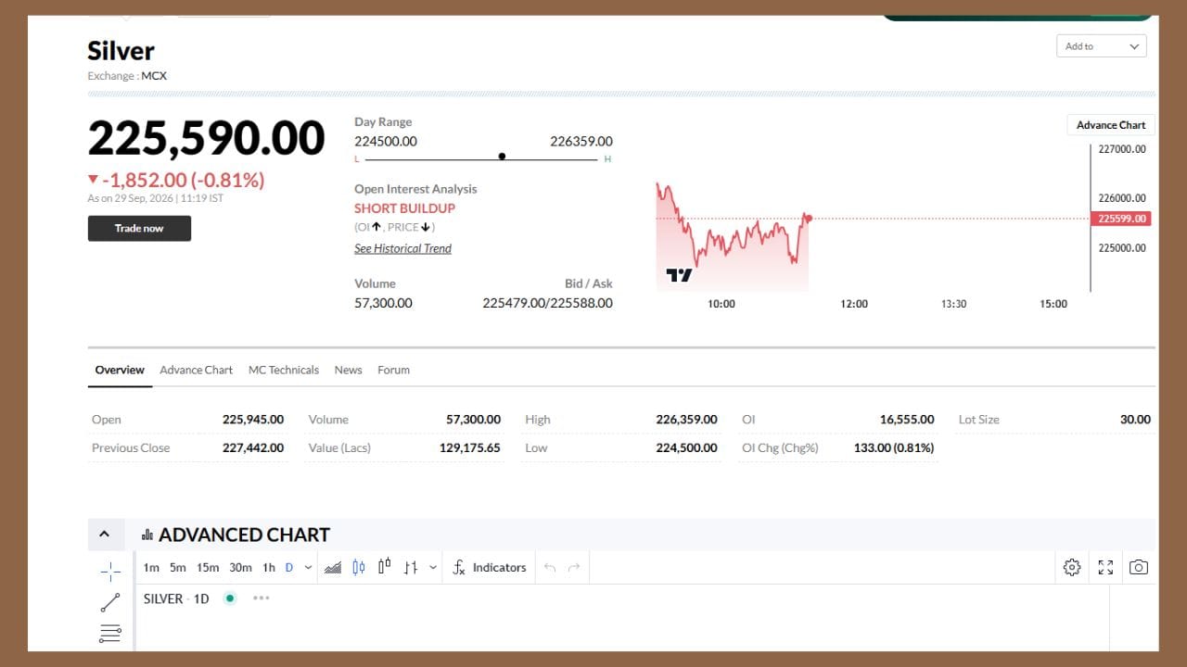Screen dimensions: 1187x667
Task: Open the Fibonacci/gann lines tool
Action: pyautogui.click(x=110, y=634)
